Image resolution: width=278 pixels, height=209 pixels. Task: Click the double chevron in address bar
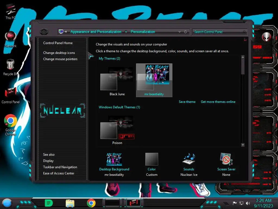(66, 32)
